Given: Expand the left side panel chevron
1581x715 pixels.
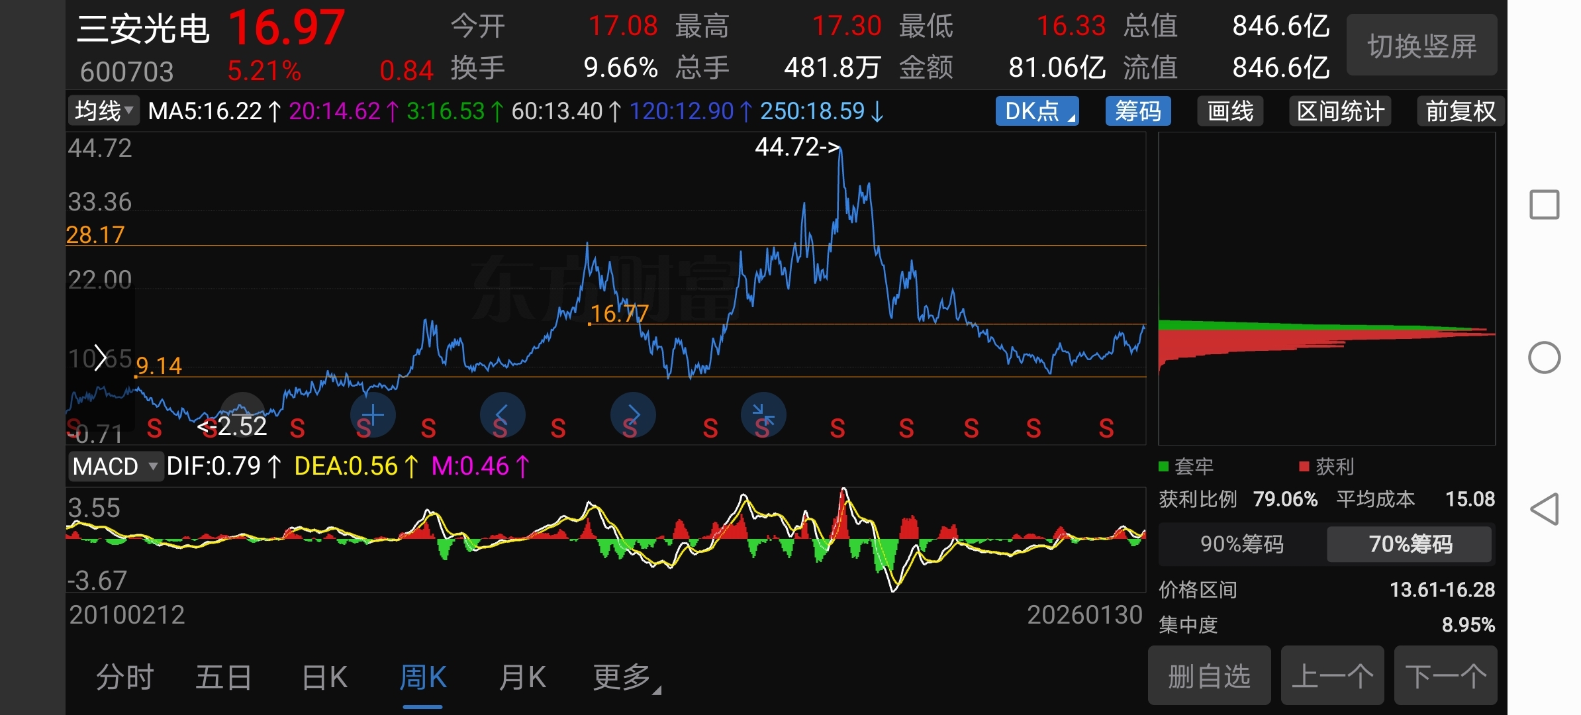Looking at the screenshot, I should pyautogui.click(x=100, y=358).
